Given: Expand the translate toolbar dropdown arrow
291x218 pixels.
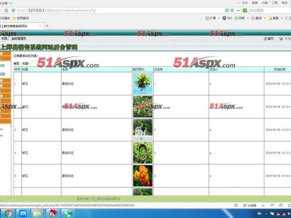Looking at the screenshot, I should pyautogui.click(x=265, y=18).
